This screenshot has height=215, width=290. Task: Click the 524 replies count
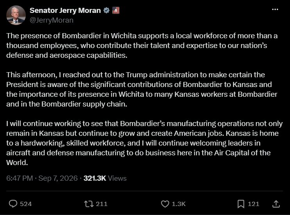click(26, 204)
